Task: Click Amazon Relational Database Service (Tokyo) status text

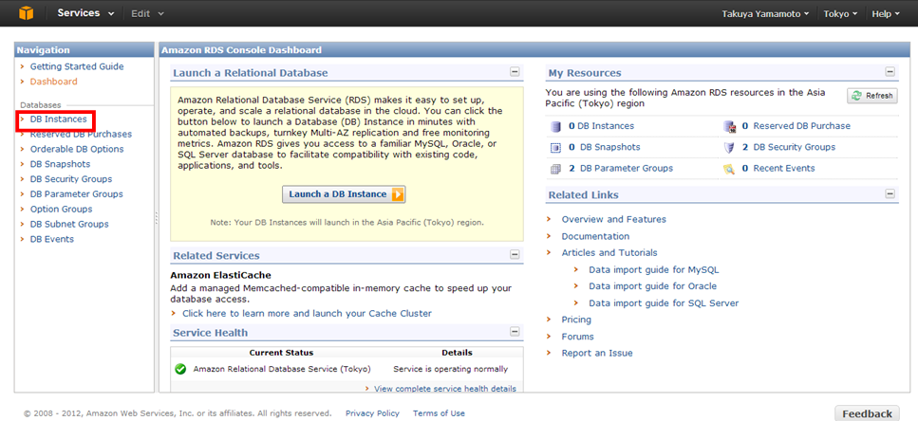Action: (x=282, y=370)
